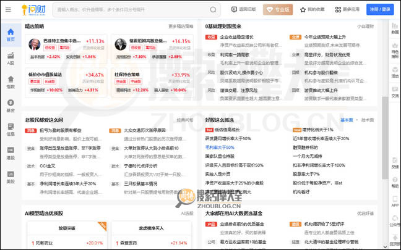Open APP download icon in right sidebar
401x250 pixels.
(395, 201)
